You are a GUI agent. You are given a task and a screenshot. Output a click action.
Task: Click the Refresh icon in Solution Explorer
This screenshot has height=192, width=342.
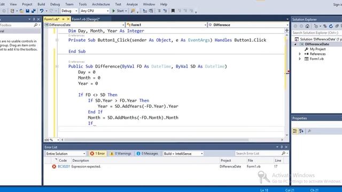coord(331,26)
